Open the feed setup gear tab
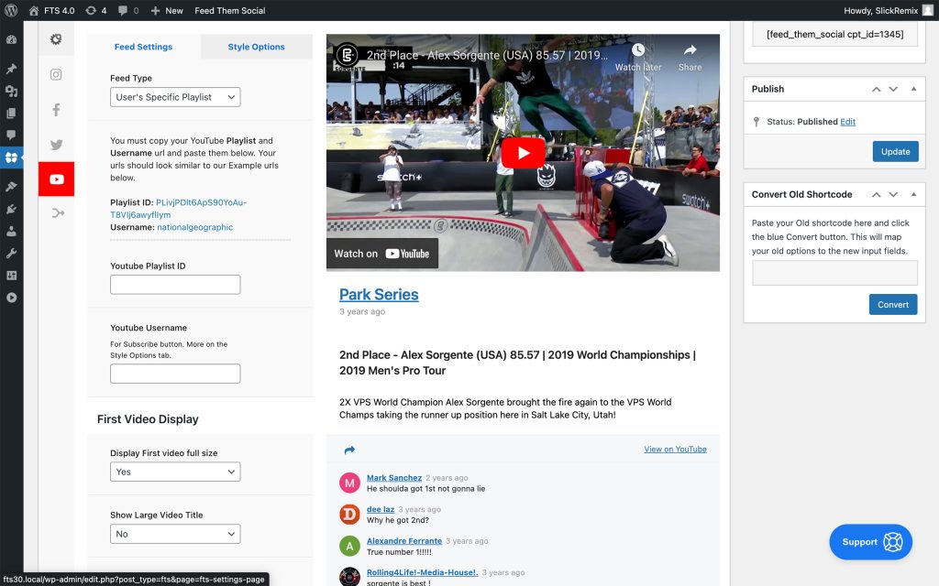This screenshot has width=939, height=586. pyautogui.click(x=56, y=38)
